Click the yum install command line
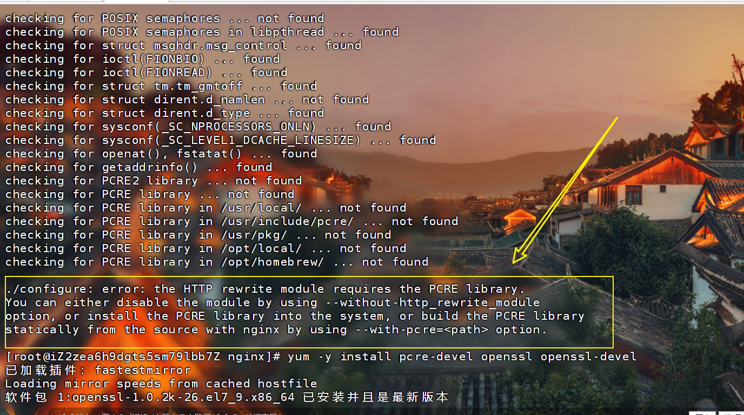This screenshot has height=415, width=744. point(321,357)
